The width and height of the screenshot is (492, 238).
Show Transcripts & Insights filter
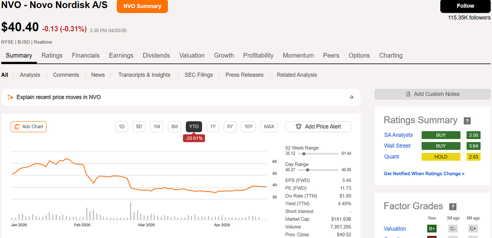coord(144,75)
